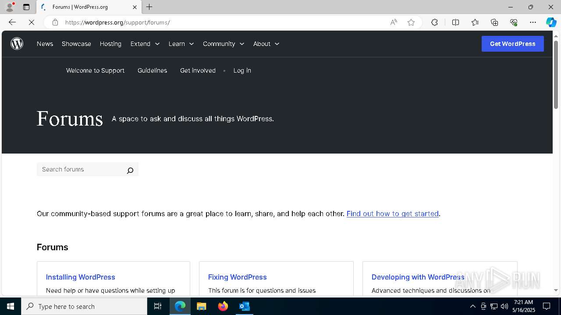Expand the Extend dropdown menu
The width and height of the screenshot is (561, 315).
pos(145,44)
